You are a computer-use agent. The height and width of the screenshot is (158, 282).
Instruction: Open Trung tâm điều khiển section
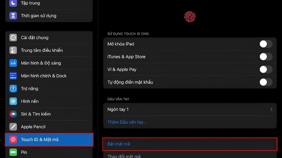tap(49, 50)
